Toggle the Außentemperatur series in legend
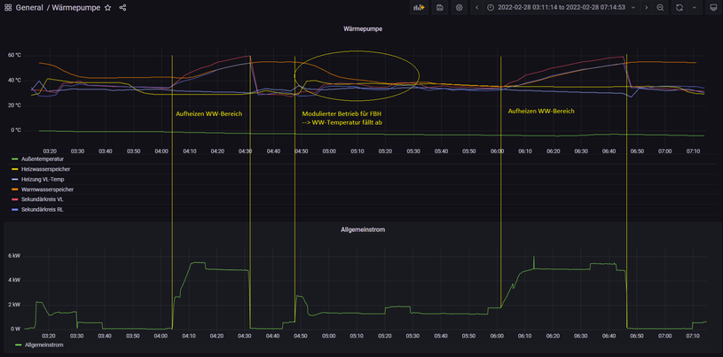723x357 pixels. tap(35, 159)
